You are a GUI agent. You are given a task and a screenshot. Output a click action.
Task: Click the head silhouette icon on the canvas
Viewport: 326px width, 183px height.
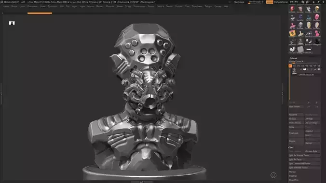12,23
